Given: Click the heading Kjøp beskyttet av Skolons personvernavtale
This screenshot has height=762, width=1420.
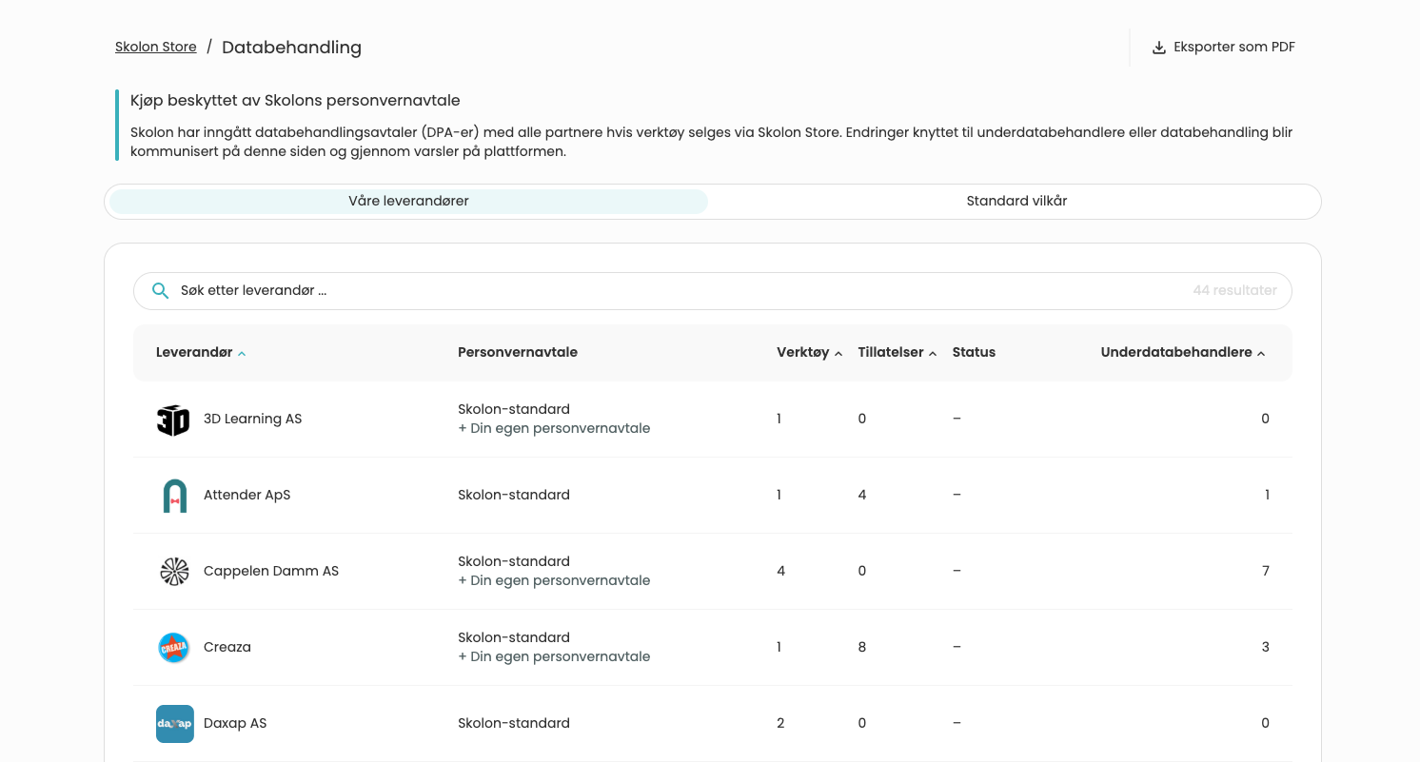Looking at the screenshot, I should pos(295,101).
